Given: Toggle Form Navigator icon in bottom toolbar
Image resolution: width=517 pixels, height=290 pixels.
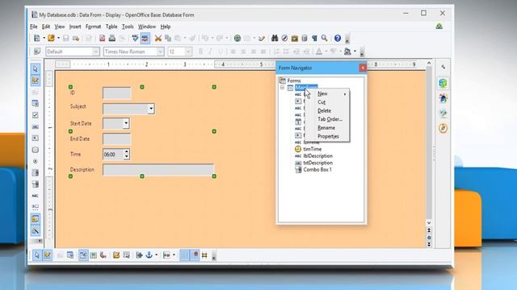Looking at the screenshot, I should tap(83, 255).
